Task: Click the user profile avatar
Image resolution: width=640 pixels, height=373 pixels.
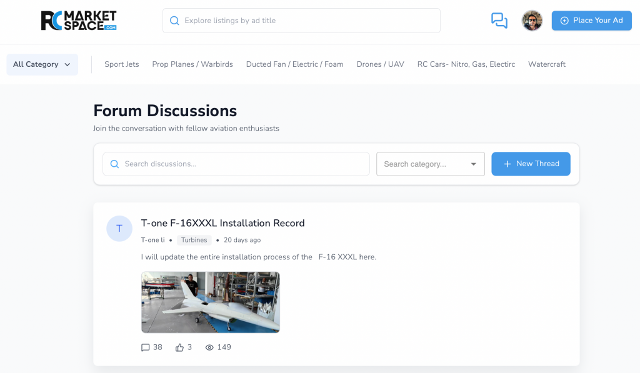Action: tap(532, 21)
